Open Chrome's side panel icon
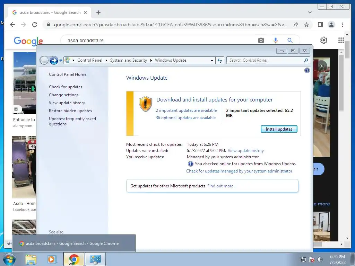 pyautogui.click(x=320, y=25)
